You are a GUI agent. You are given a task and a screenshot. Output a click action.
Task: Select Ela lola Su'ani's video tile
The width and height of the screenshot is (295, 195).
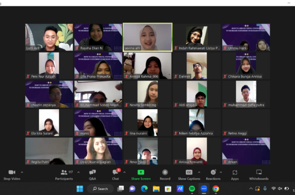coord(49,122)
